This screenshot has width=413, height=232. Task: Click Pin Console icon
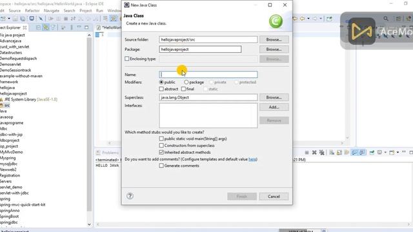[372, 153]
